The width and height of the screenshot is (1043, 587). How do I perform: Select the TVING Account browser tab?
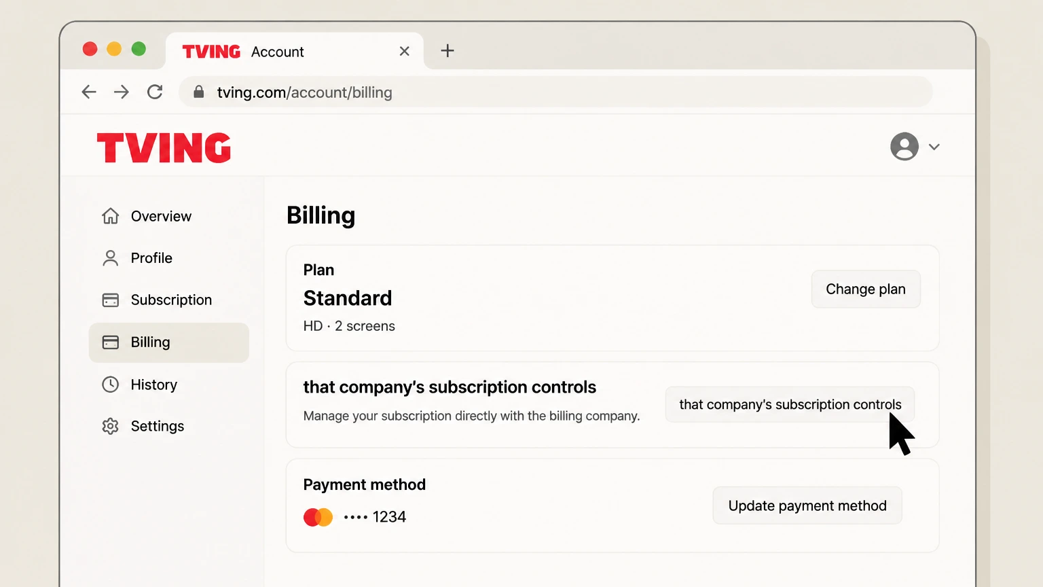point(295,51)
